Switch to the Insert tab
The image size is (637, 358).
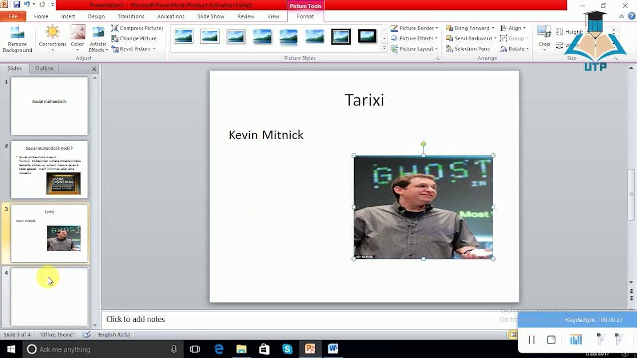[68, 16]
